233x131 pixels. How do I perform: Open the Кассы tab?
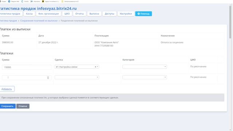point(29,14)
